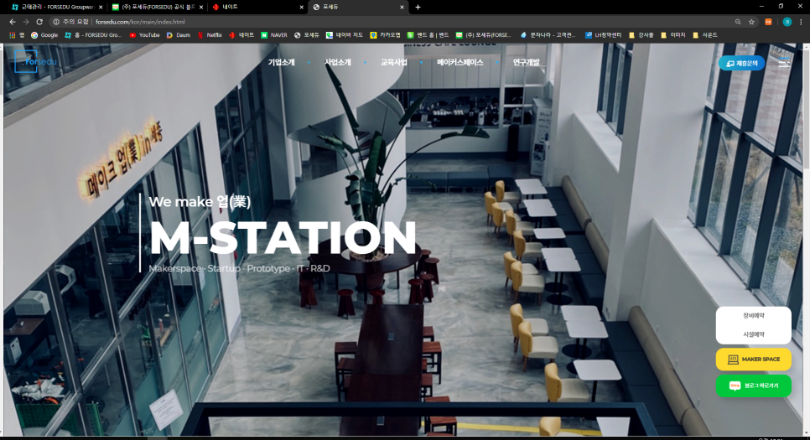Screen dimensions: 810x440
Task: Close the 근태관리 - FORSEDU Groupware tab
Action: tap(101, 8)
